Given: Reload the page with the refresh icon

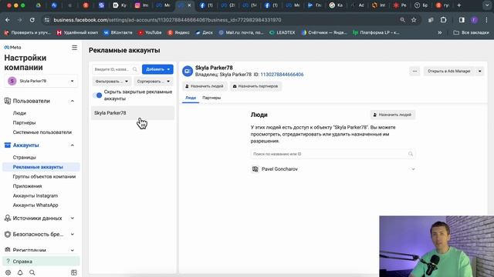Looking at the screenshot, I should click(32, 20).
